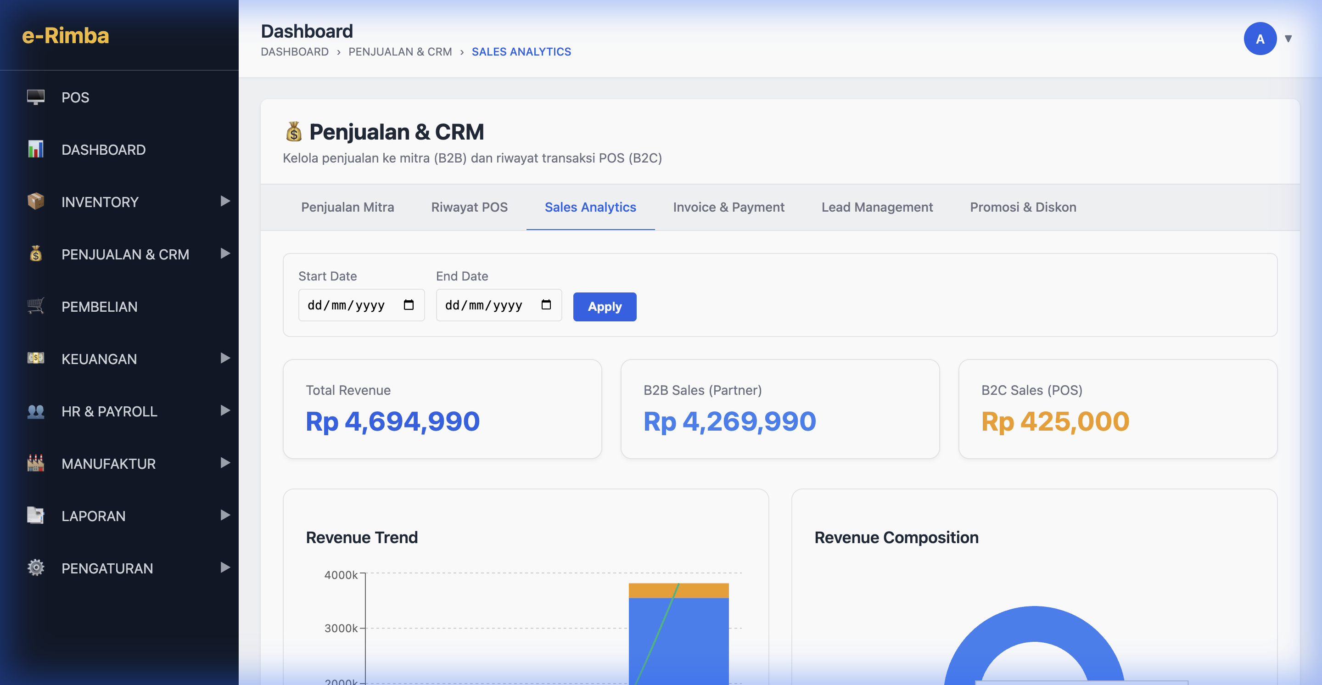Click the user avatar circle labeled A
The image size is (1322, 685).
pyautogui.click(x=1260, y=38)
